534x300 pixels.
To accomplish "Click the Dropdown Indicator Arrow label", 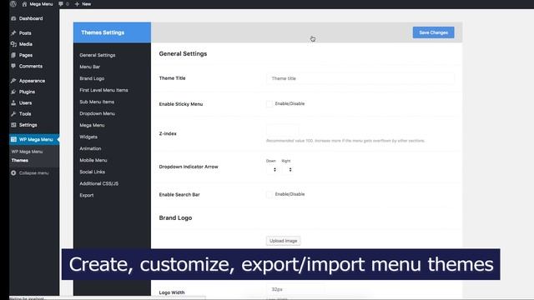I will point(189,167).
